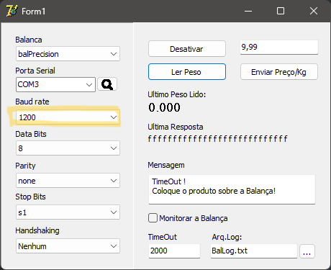Maximize the Form1 window
The height and width of the screenshot is (270, 331).
point(281,11)
